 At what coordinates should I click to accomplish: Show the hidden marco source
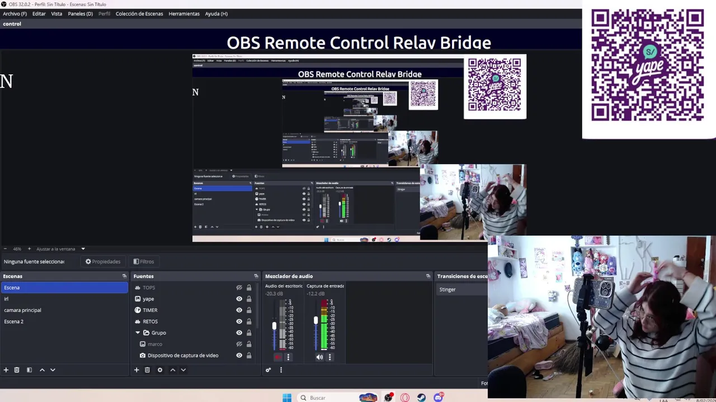(239, 344)
